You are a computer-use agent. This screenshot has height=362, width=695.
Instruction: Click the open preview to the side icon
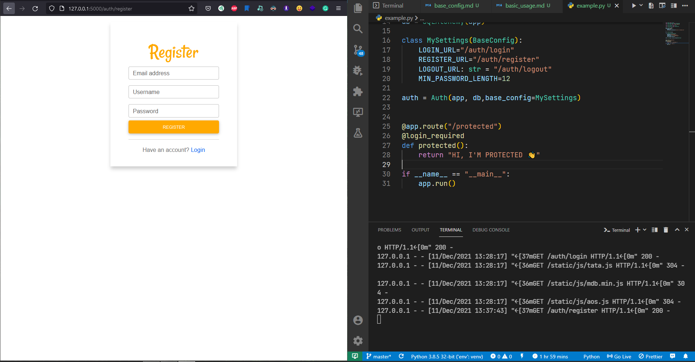tap(662, 5)
